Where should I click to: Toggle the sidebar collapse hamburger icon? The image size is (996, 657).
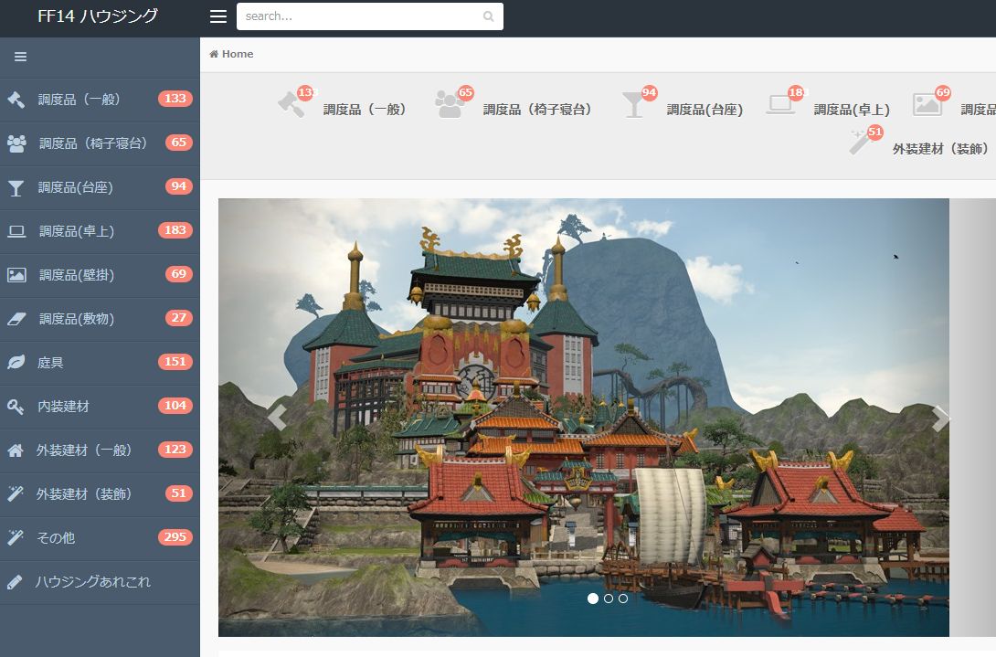click(x=20, y=57)
